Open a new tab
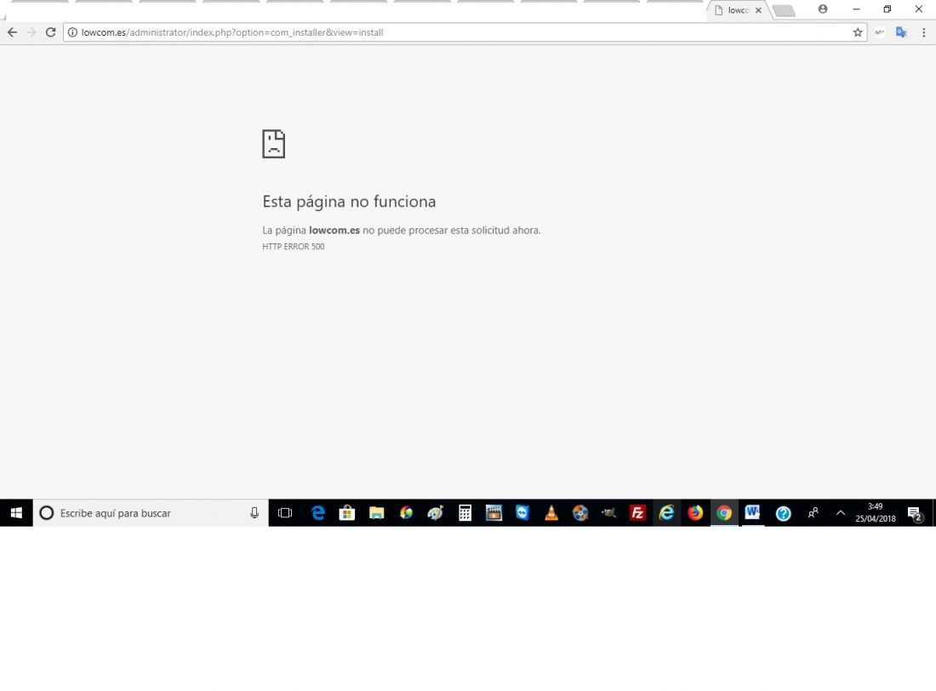The image size is (936, 691). point(784,11)
